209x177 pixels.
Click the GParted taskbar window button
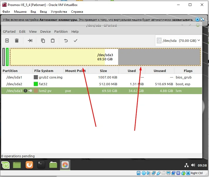click(x=65, y=165)
